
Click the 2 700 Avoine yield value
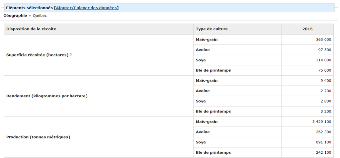(x=325, y=91)
